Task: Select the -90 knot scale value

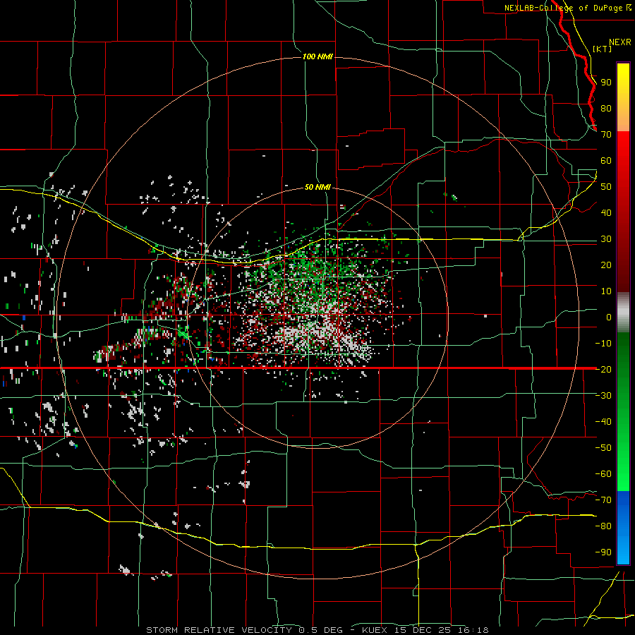Action: tap(603, 552)
